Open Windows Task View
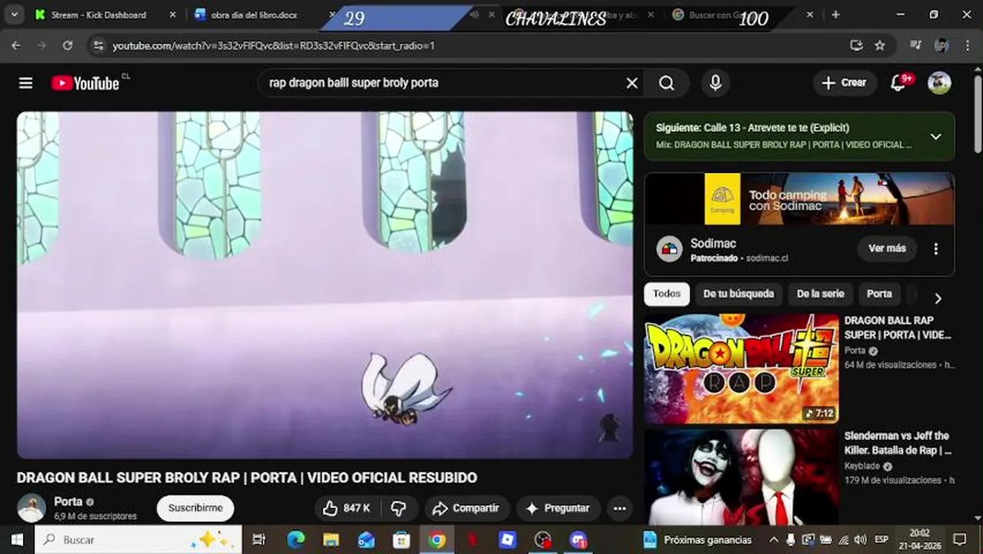 point(259,540)
